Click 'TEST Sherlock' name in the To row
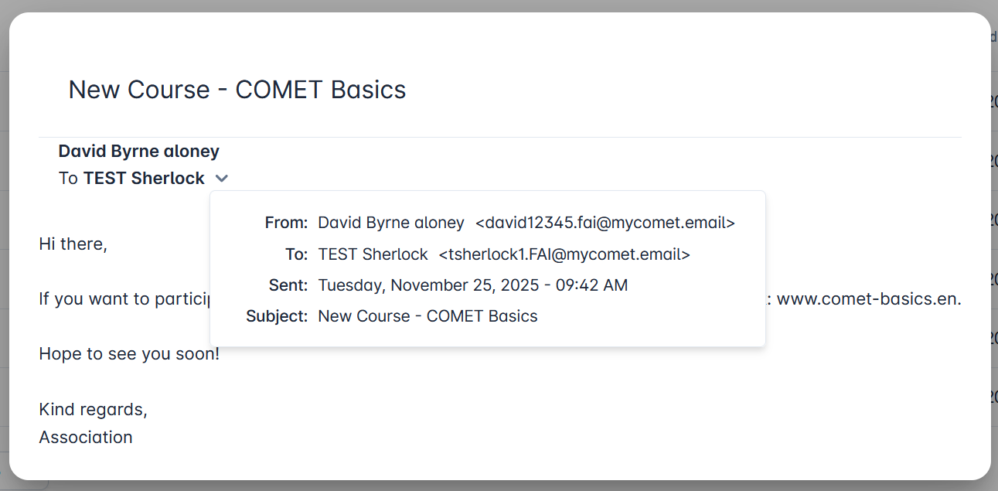 [373, 254]
